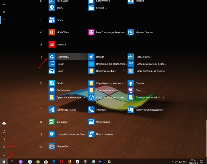This screenshot has height=164, width=207.
Task: Open the Power options button
Action: (x=4, y=155)
